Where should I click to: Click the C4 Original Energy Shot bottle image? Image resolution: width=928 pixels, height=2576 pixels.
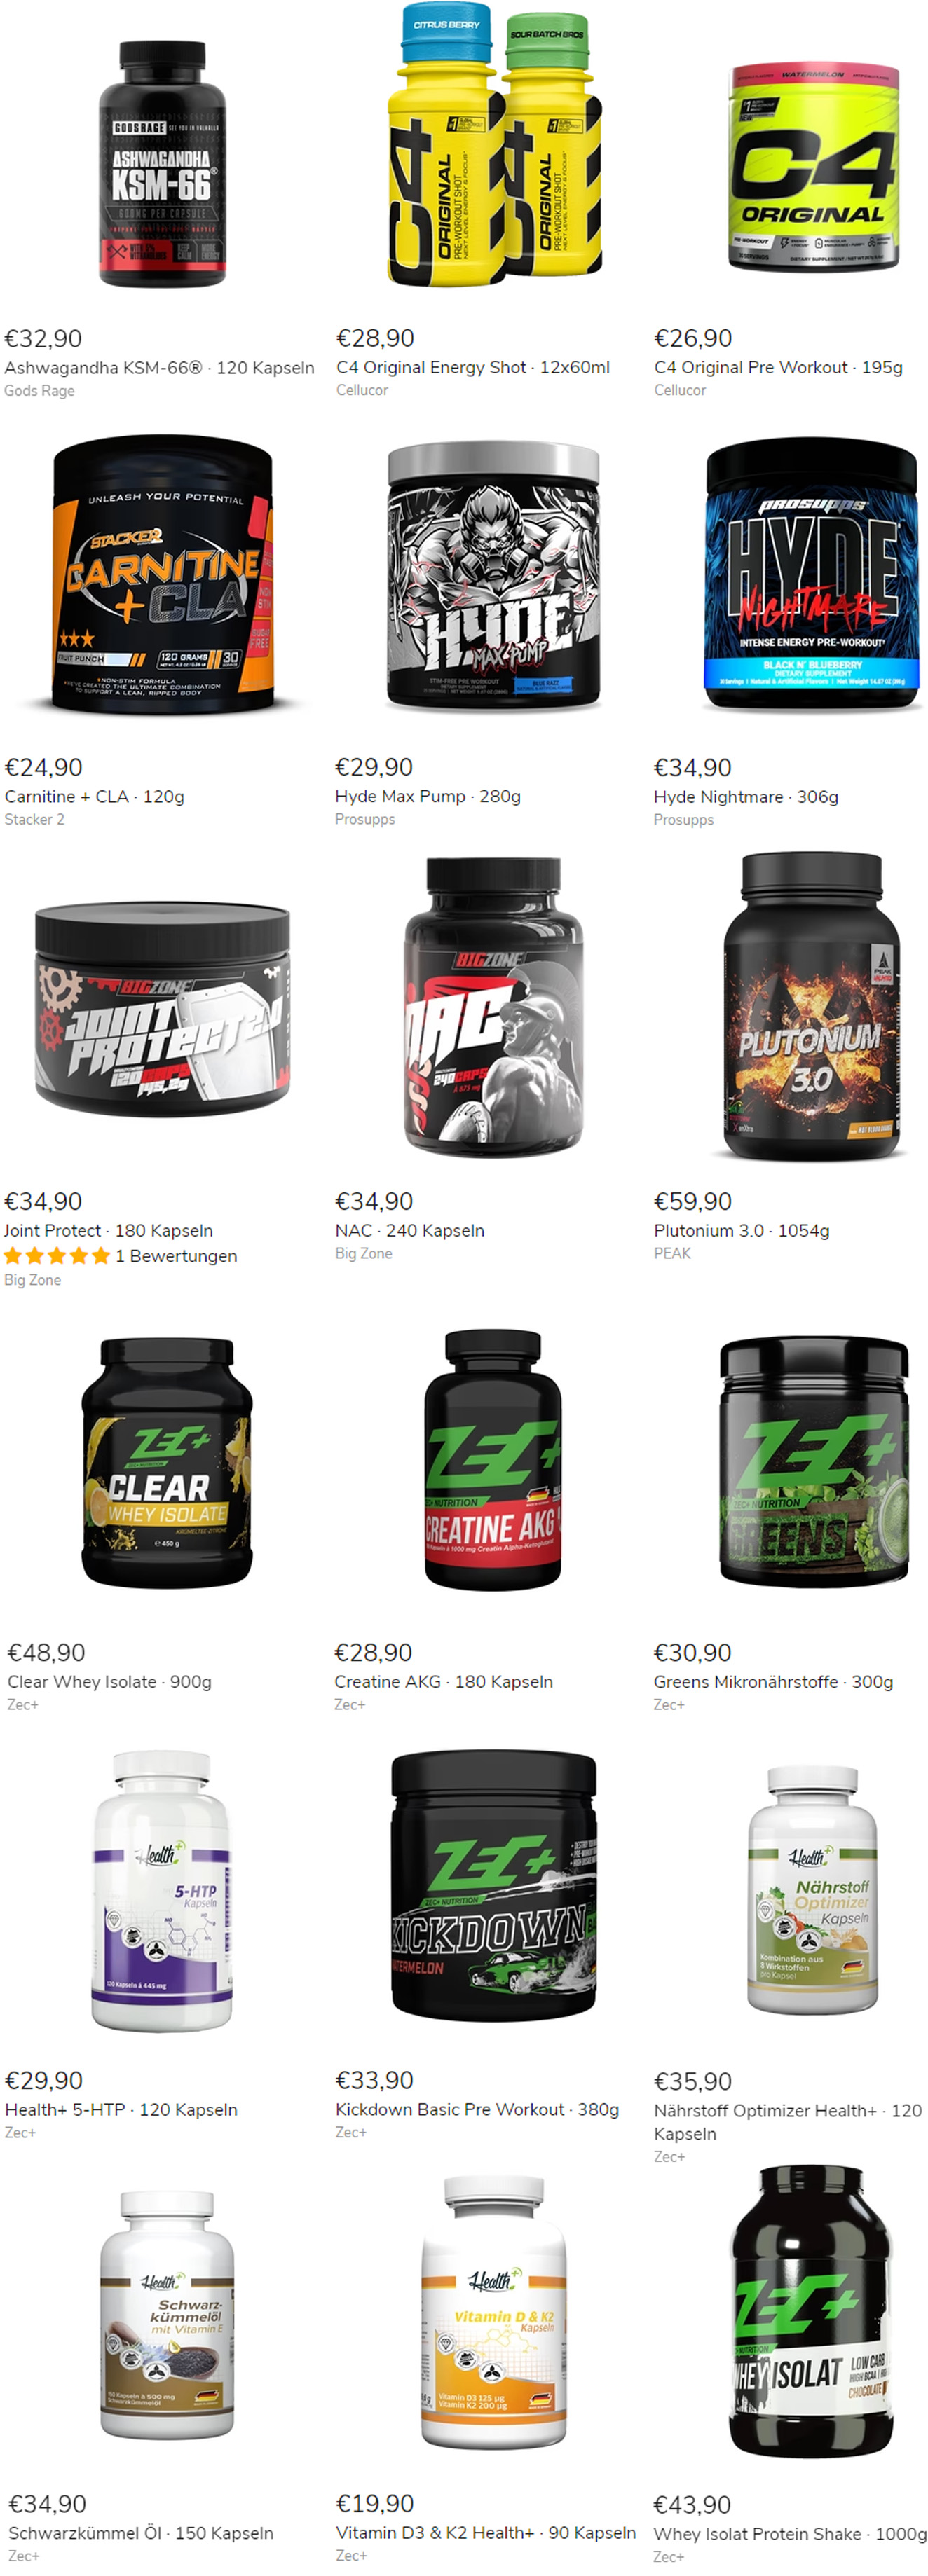[494, 145]
